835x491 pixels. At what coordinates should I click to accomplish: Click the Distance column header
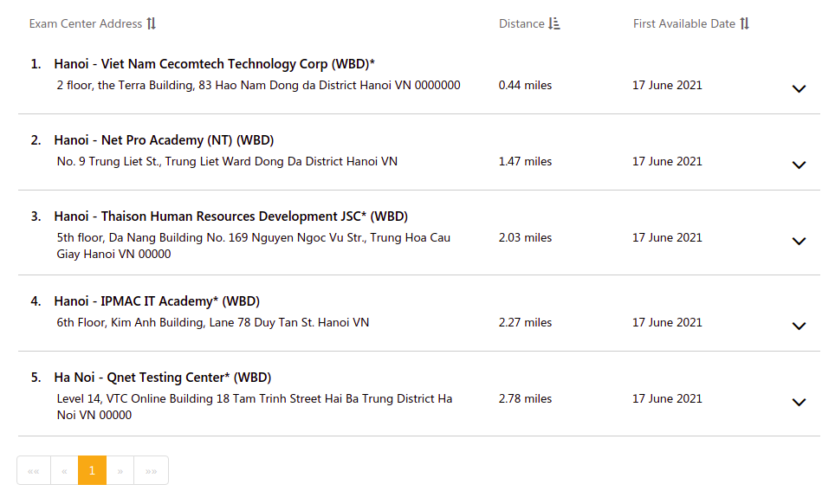coord(521,24)
